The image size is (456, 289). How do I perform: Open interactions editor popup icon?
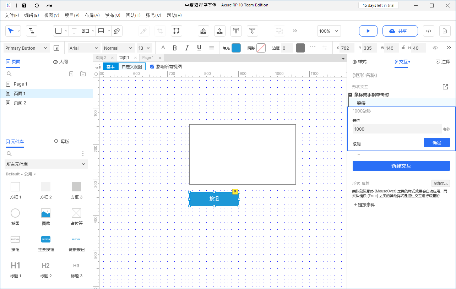click(445, 87)
